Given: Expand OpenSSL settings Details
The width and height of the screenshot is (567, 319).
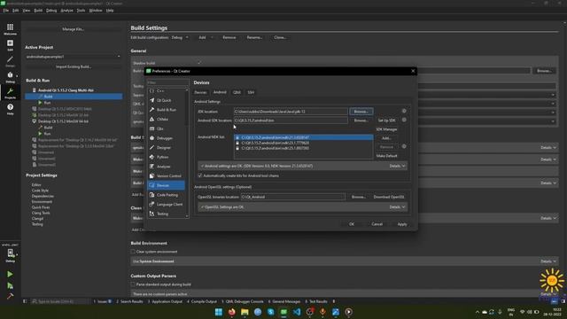Looking at the screenshot, I should pos(398,207).
